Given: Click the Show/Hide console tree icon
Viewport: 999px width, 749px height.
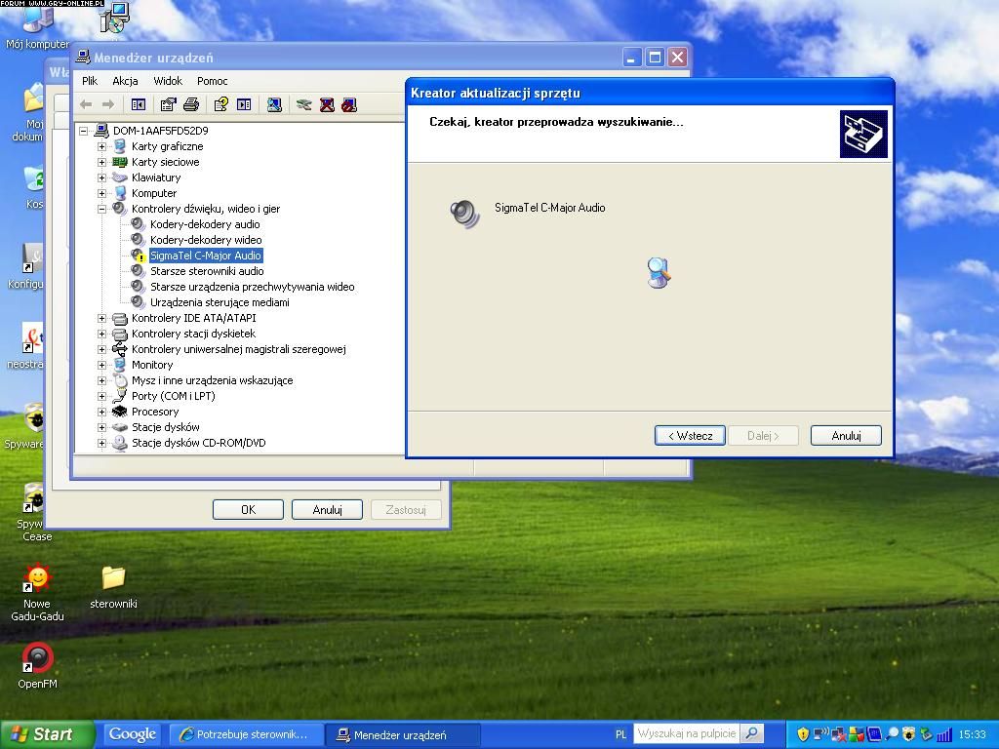Looking at the screenshot, I should coord(138,104).
